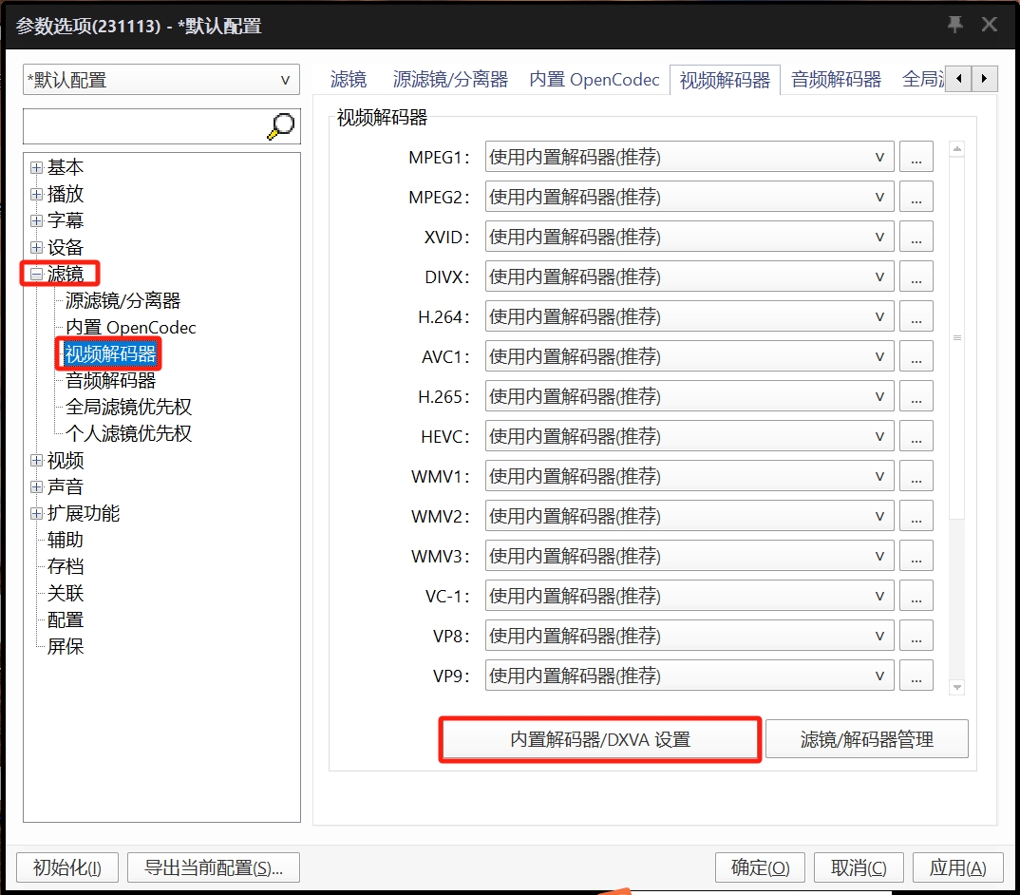The image size is (1020, 895).
Task: Open H.264 decoder browse button
Action: click(x=916, y=316)
